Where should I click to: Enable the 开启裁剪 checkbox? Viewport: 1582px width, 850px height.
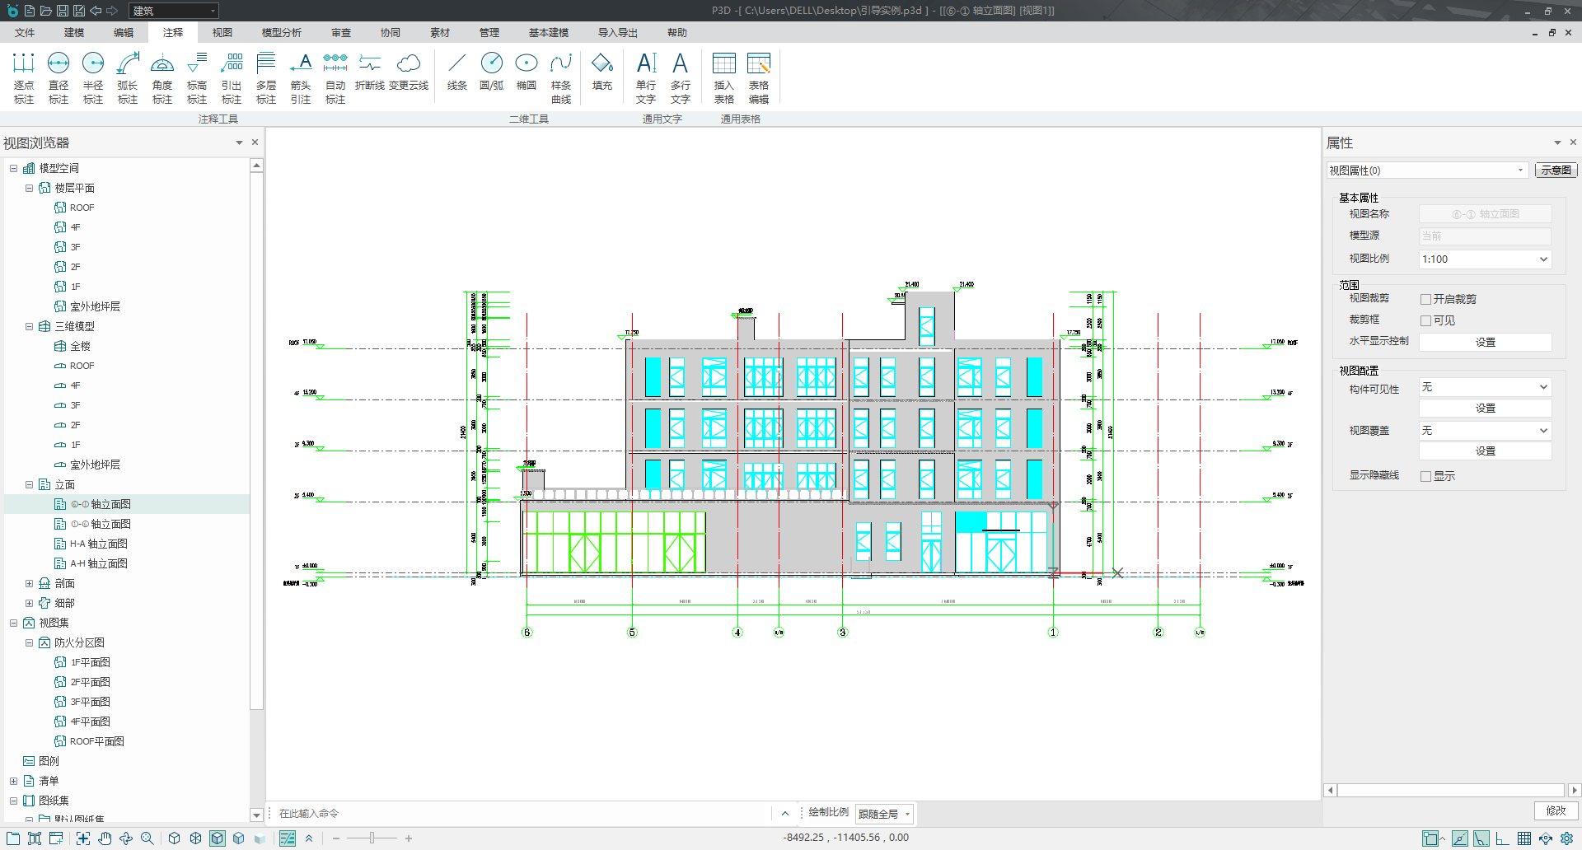coord(1425,300)
